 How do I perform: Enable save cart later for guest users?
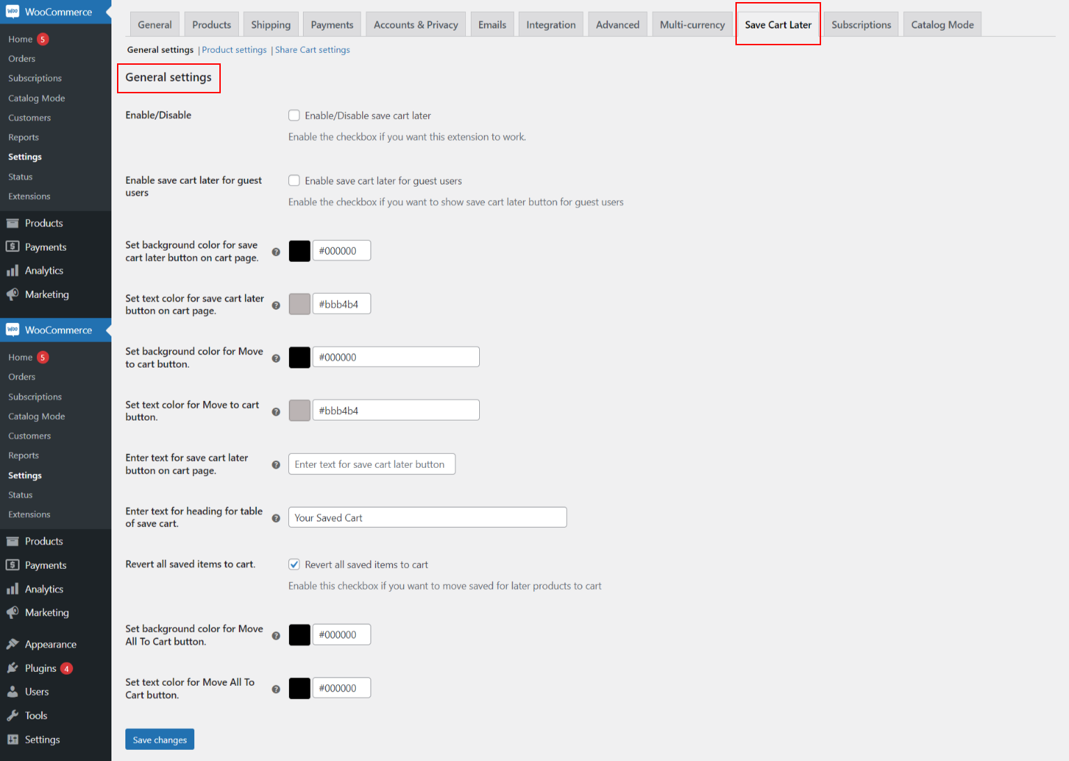(294, 180)
